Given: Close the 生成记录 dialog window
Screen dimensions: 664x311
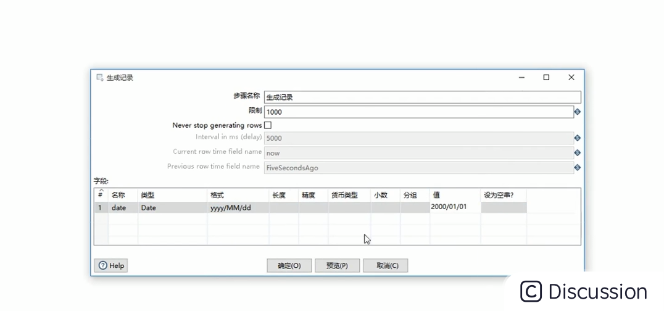Looking at the screenshot, I should (x=571, y=78).
